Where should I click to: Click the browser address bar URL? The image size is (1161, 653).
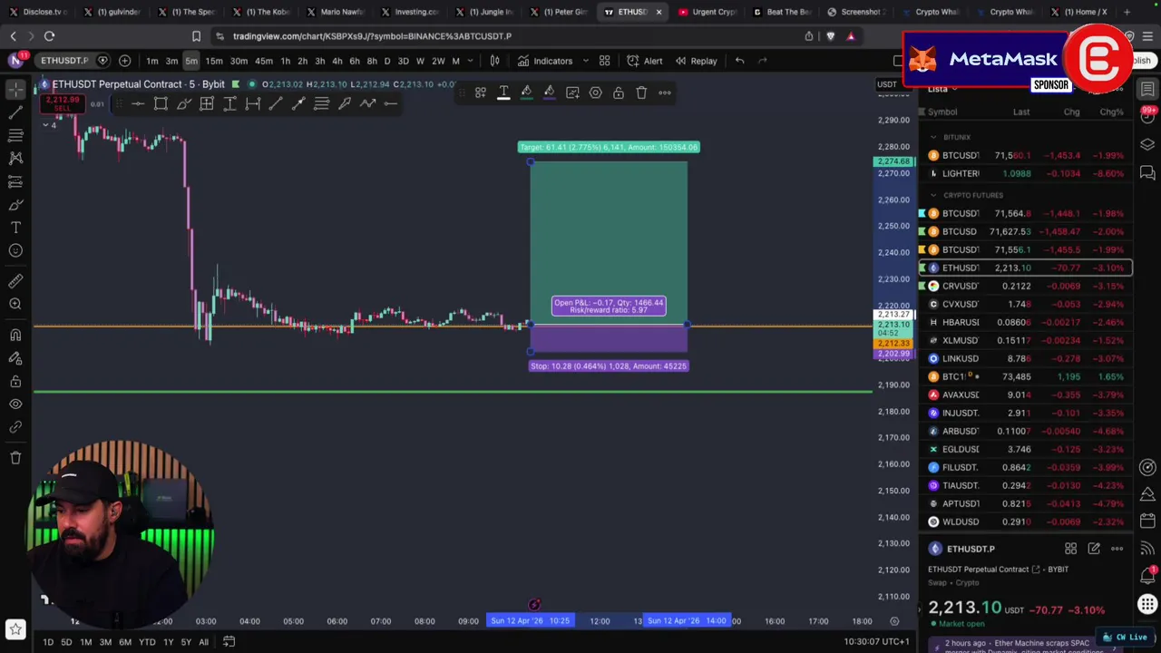click(372, 36)
